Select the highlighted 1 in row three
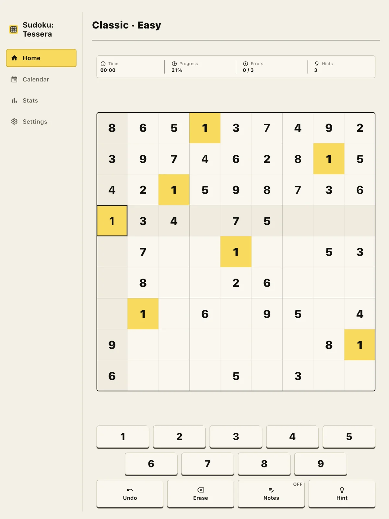The image size is (389, 519). 174,190
